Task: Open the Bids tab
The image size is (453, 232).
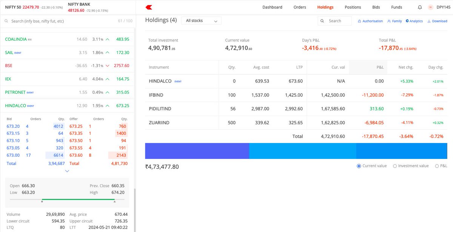Action: (376, 7)
